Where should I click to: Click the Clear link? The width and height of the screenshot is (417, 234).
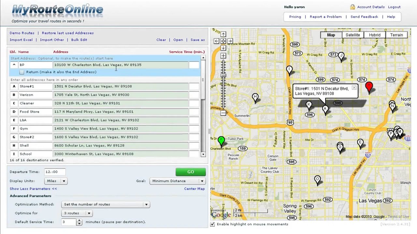pyautogui.click(x=161, y=40)
